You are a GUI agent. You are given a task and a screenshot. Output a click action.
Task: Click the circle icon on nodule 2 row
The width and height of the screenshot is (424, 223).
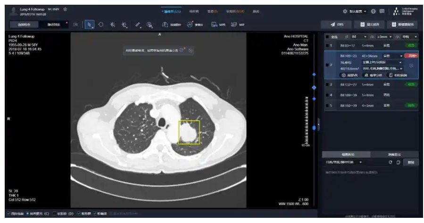tap(411, 66)
